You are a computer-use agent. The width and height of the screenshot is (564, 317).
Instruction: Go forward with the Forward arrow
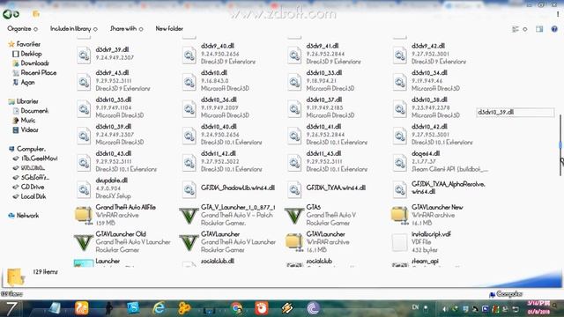click(x=16, y=14)
